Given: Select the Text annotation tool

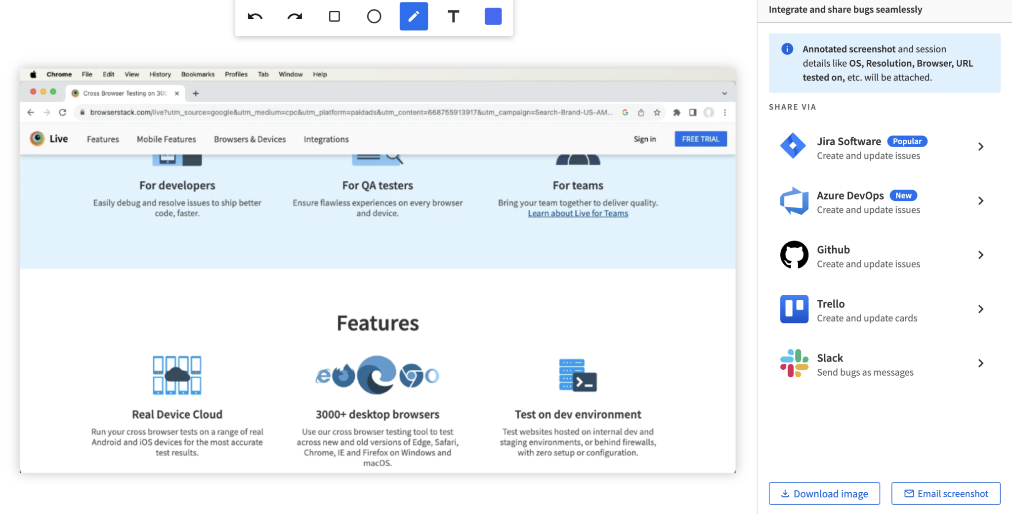Looking at the screenshot, I should (453, 16).
